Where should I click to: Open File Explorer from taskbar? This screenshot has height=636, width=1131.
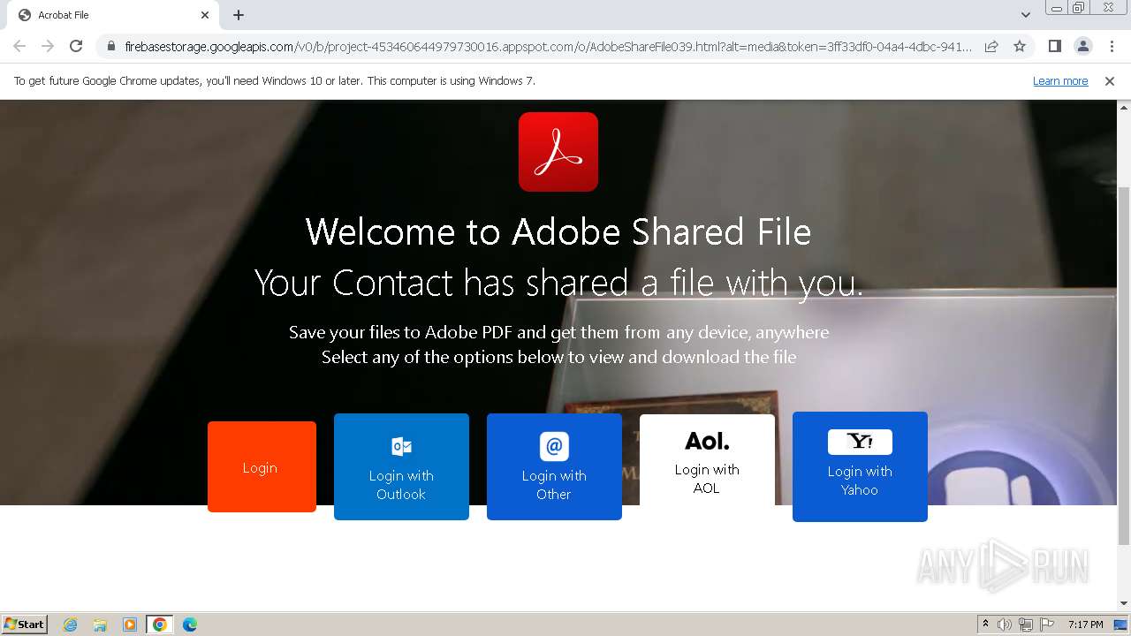(100, 625)
